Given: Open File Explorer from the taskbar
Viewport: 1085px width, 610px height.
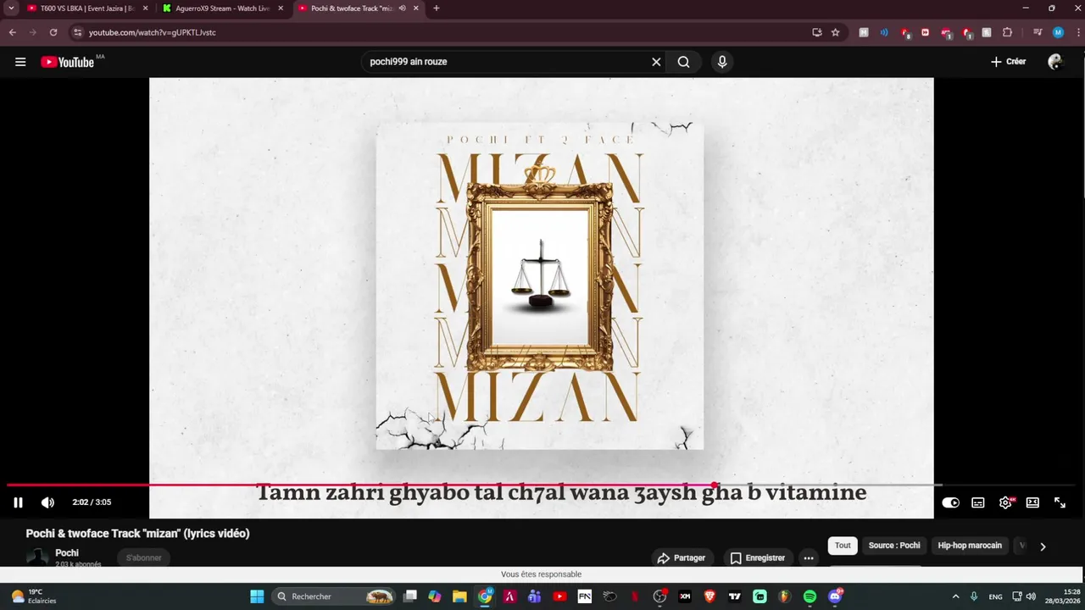Looking at the screenshot, I should pyautogui.click(x=459, y=596).
